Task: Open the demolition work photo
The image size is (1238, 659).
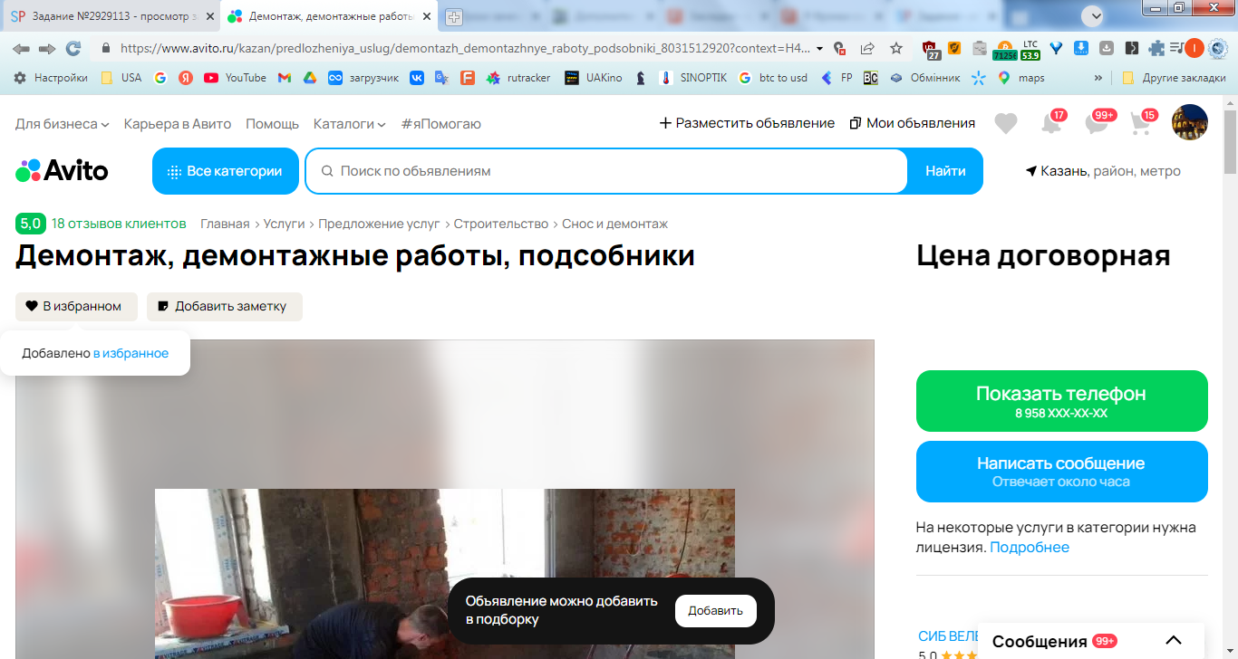Action: [445, 574]
